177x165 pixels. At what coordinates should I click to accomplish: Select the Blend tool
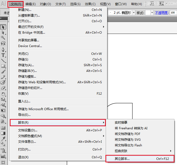[x=3, y=144]
